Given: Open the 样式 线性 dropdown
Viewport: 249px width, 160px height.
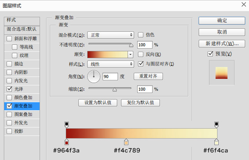Looking at the screenshot, I should (111, 64).
